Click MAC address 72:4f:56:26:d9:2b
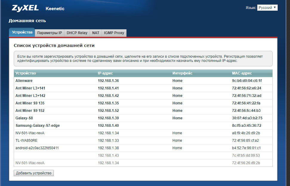290x186 pixels. click(246, 163)
